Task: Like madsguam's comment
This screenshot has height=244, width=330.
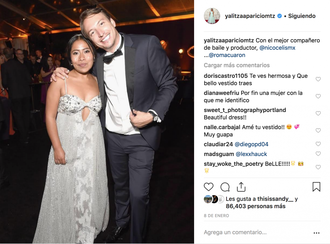Action: (x=318, y=154)
